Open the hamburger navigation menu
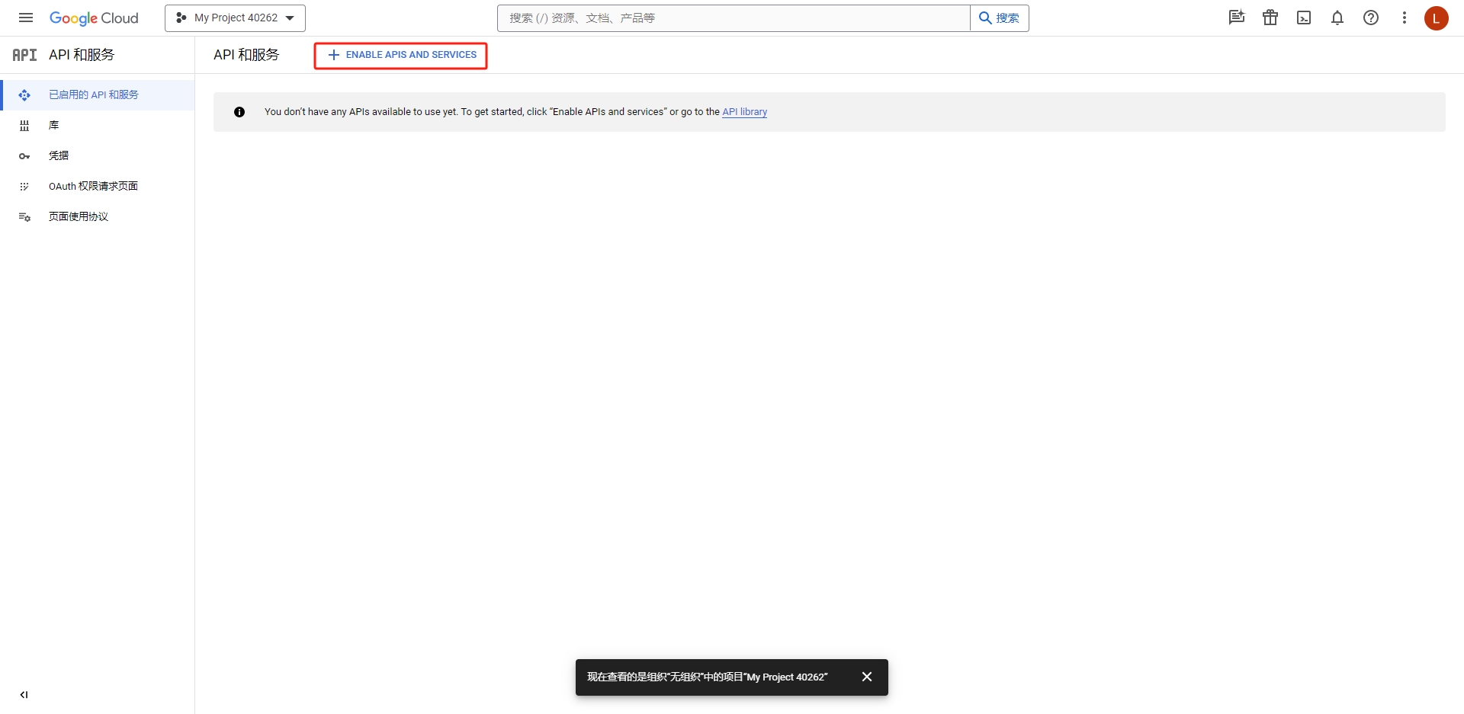This screenshot has height=714, width=1464. [x=26, y=18]
